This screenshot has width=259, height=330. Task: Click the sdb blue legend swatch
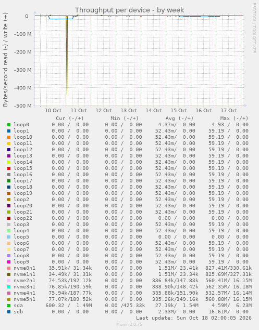point(9,312)
